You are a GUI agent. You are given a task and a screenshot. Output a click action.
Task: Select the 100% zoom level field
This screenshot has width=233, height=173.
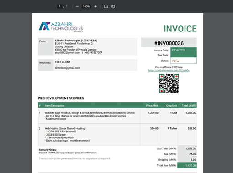point(86,6)
